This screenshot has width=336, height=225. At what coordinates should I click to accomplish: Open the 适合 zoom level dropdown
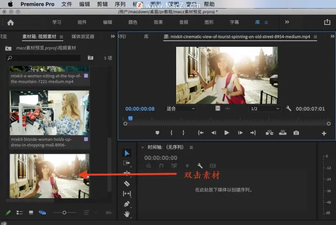(180, 109)
